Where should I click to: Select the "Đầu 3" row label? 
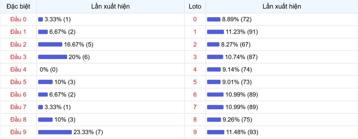coord(18,57)
